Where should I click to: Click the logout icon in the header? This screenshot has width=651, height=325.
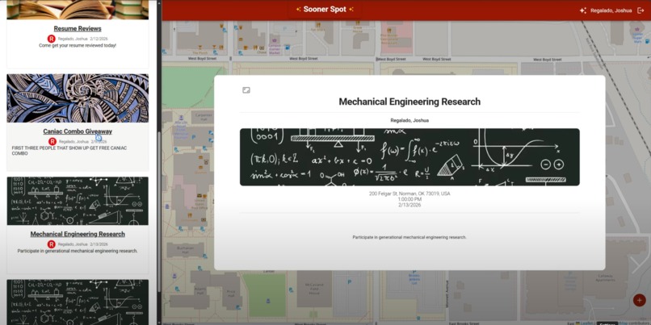[640, 10]
